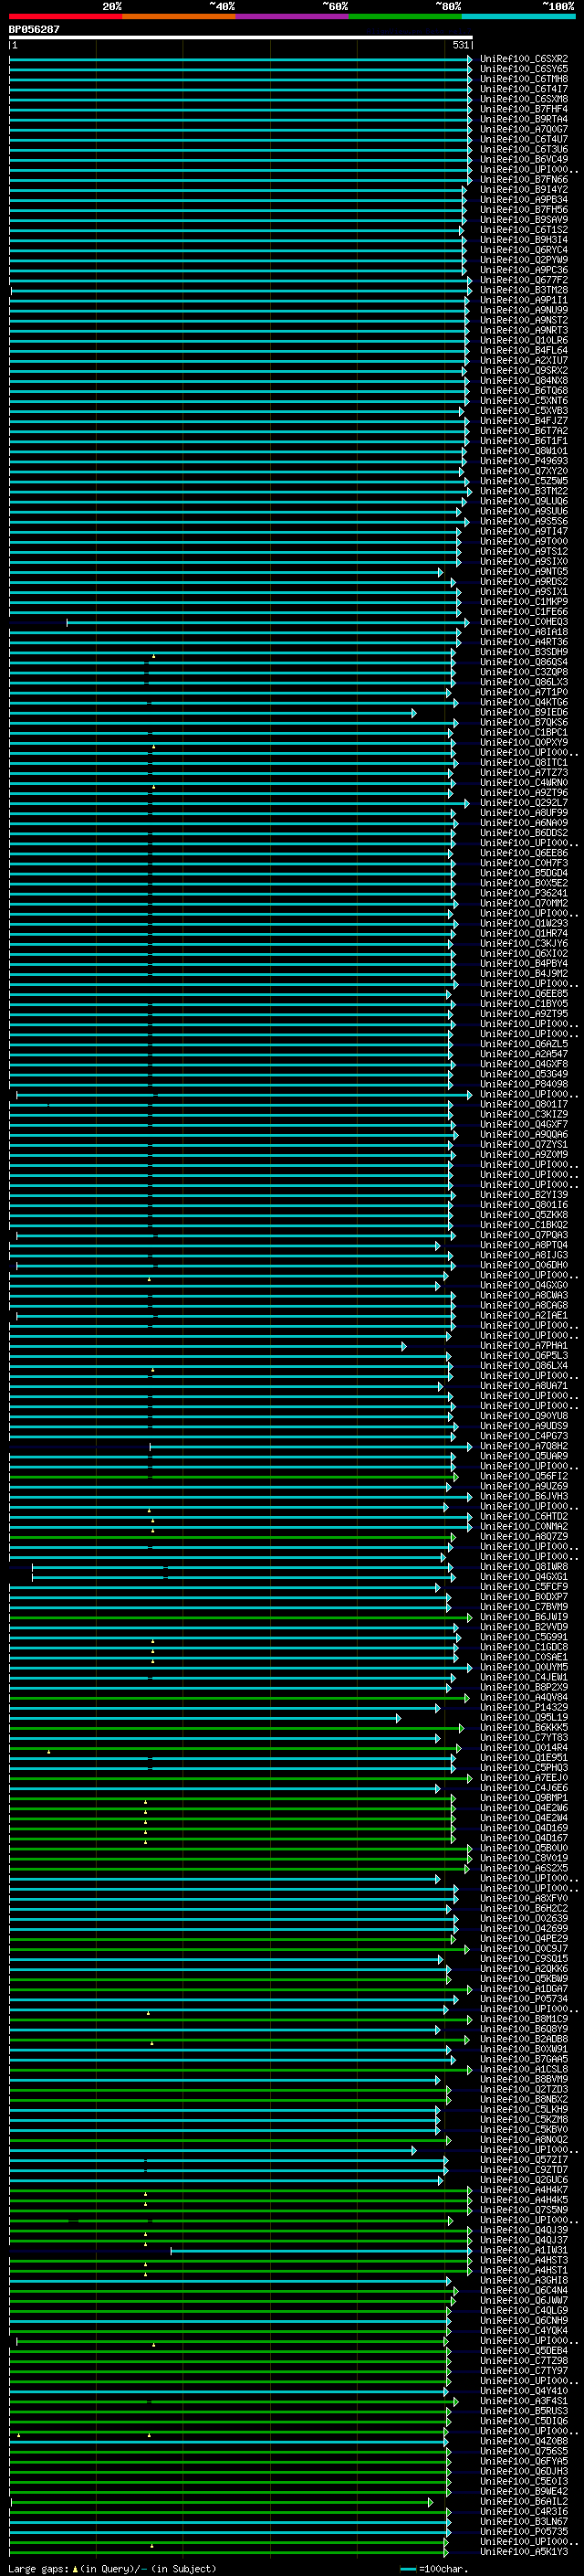This screenshot has height=2576, width=584.
Task: Click the UniRef100_B2YI39 label
Action: click(524, 1195)
